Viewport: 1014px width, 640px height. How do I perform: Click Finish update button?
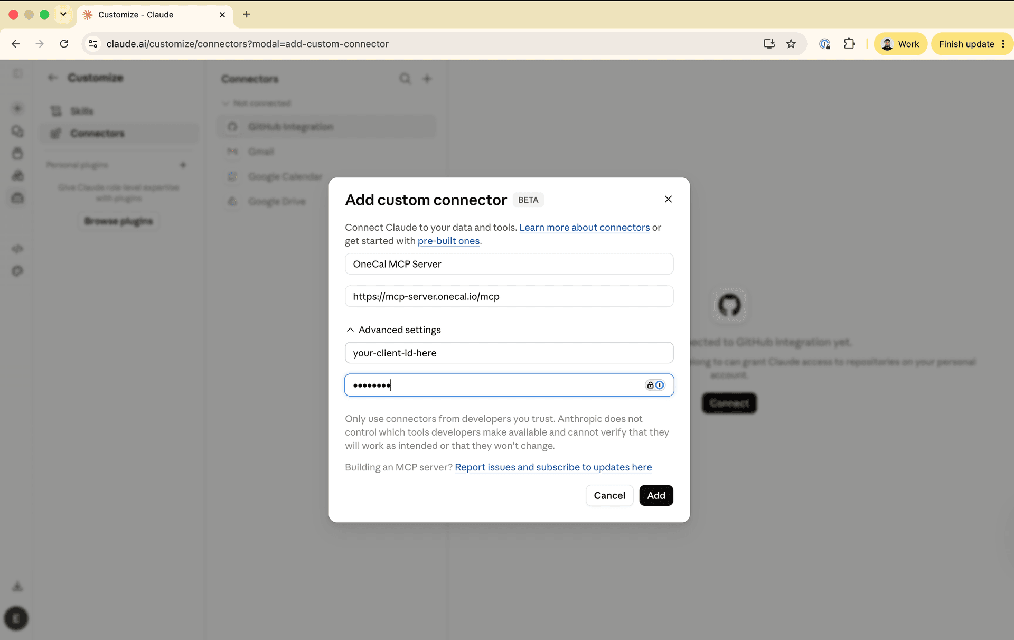click(966, 44)
